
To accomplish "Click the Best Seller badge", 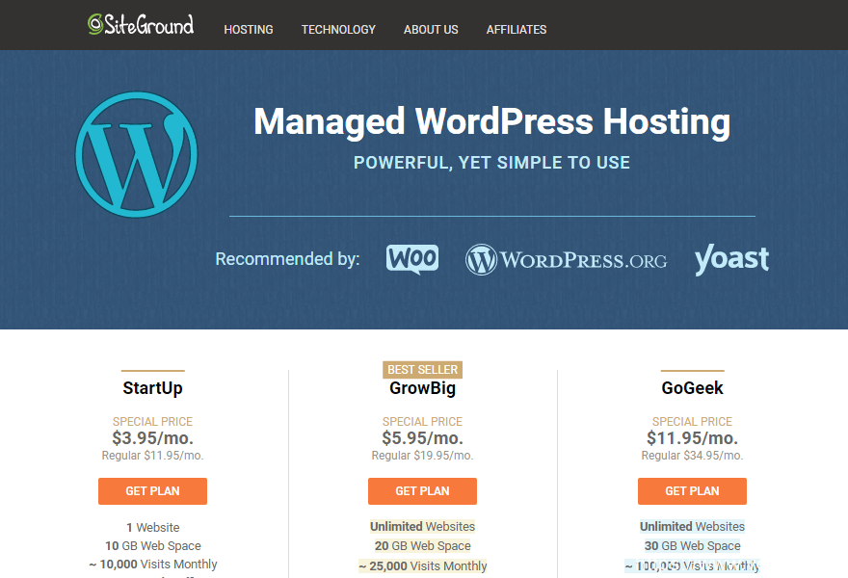I will [x=422, y=370].
